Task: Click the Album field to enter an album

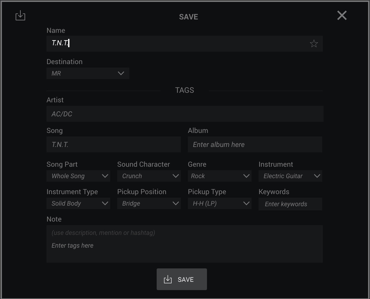Action: [x=255, y=144]
